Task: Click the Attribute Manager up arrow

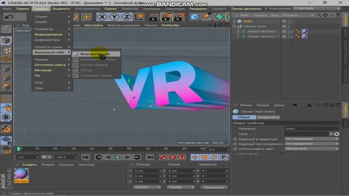Action: (309, 105)
